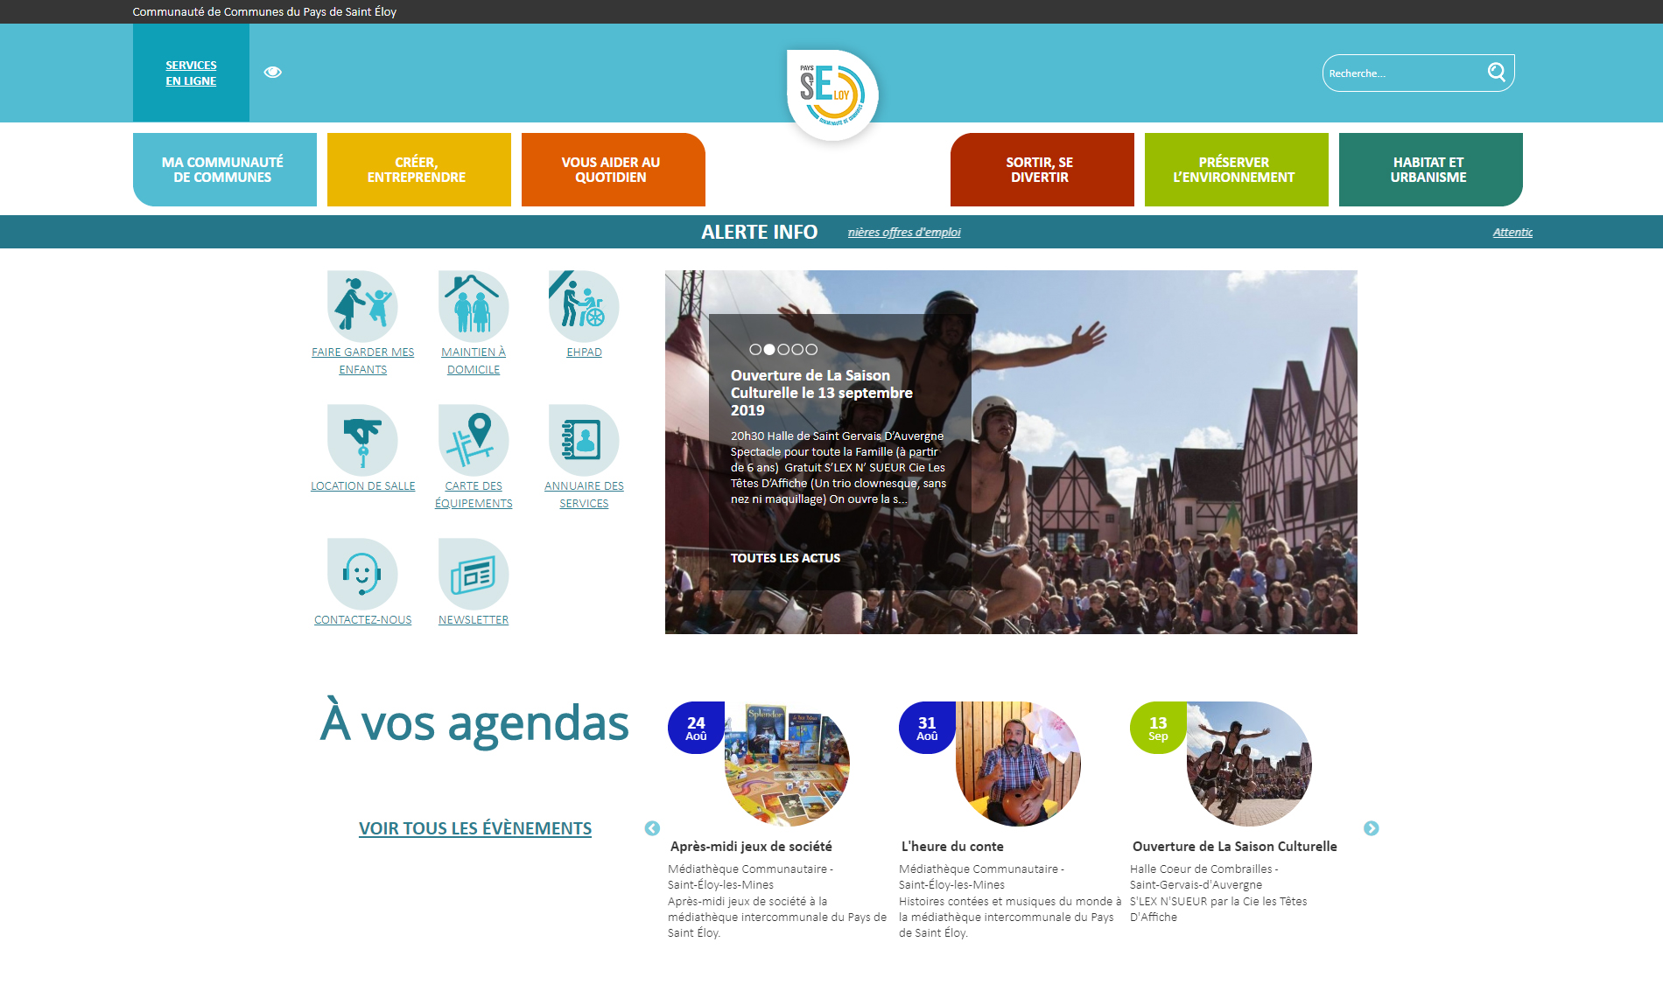Open the Maintien à domicile house icon
The height and width of the screenshot is (998, 1663).
tap(474, 306)
